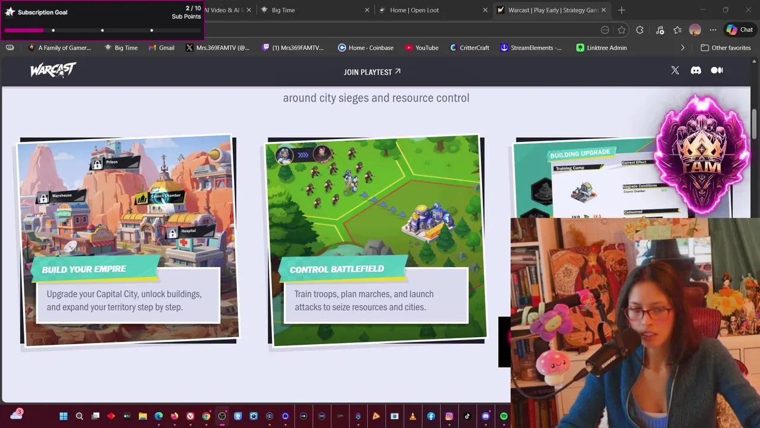This screenshot has height=428, width=760.
Task: Click the CONTROL BATTLEFIELD heading
Action: click(337, 269)
